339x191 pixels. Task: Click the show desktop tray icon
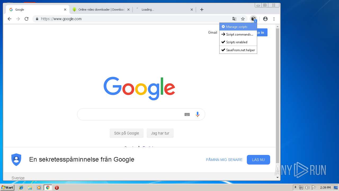pos(336,188)
